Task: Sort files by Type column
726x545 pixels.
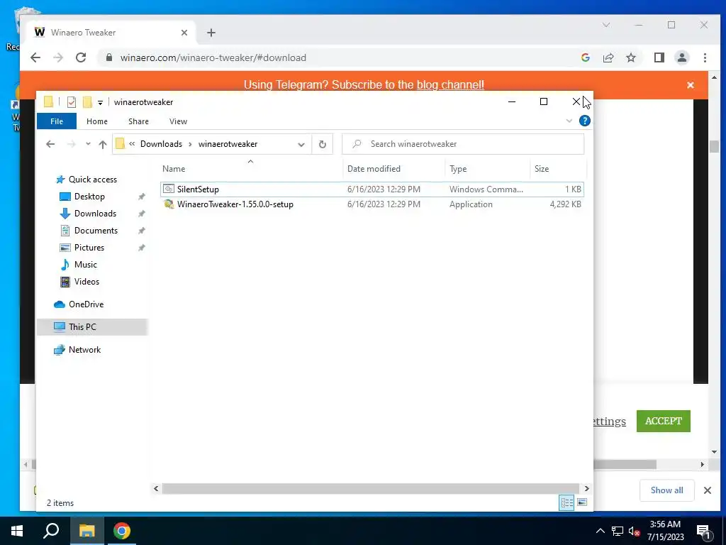Action: coord(488,169)
